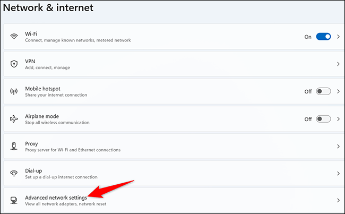
Task: Open the Proxy row chevron
Action: 338,146
